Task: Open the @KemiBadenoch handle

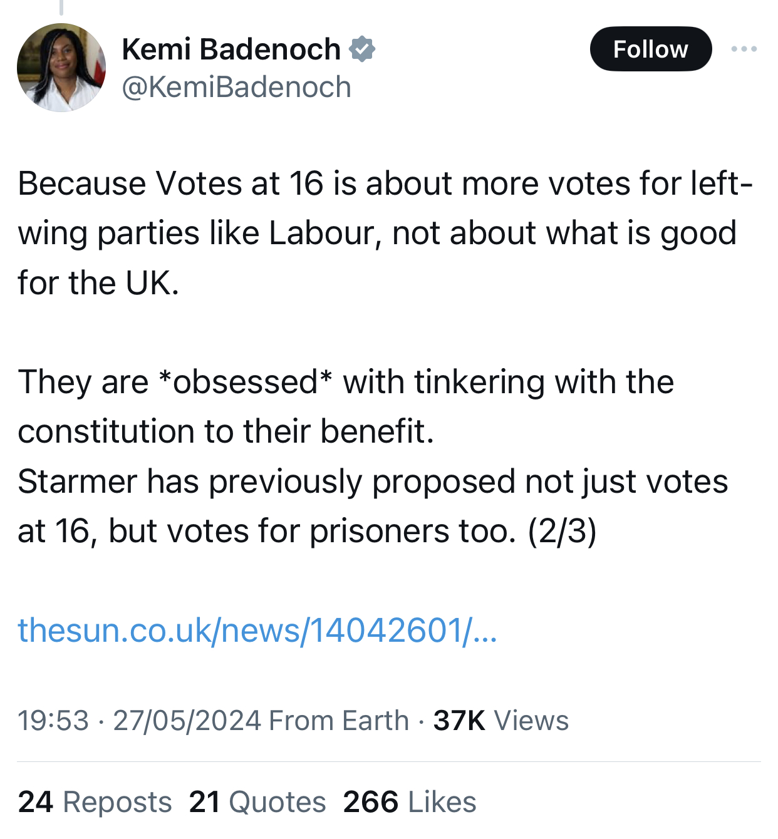Action: 236,87
